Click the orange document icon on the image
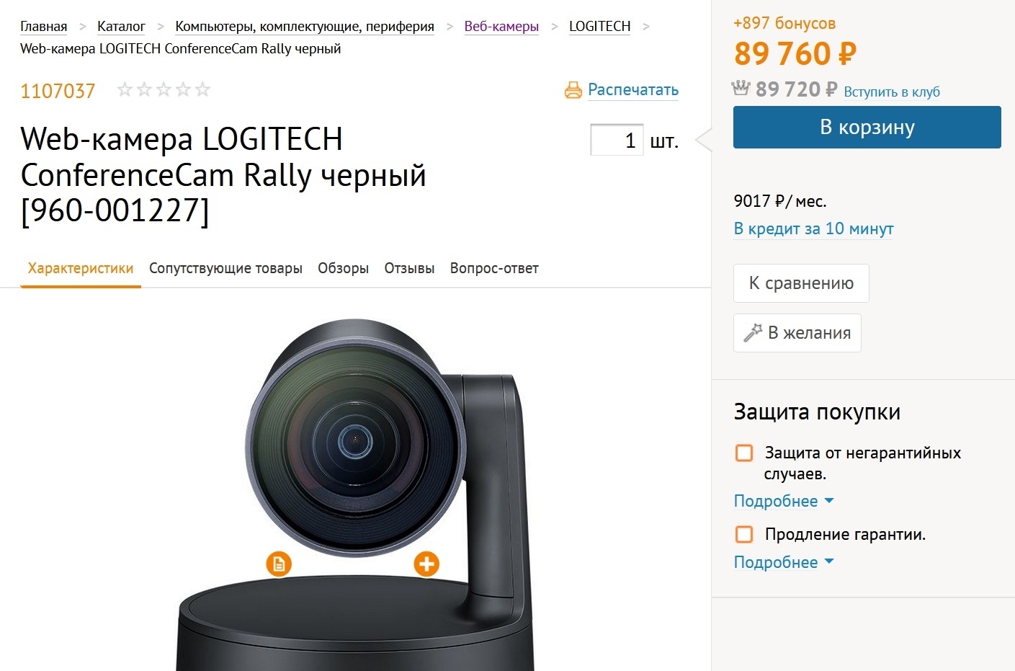The width and height of the screenshot is (1015, 671). pyautogui.click(x=279, y=564)
